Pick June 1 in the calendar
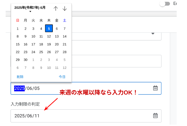Screen dimensions: 187x126 [x=18, y=29]
